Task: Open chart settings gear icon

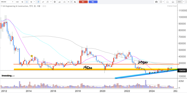Action: pos(55,2)
